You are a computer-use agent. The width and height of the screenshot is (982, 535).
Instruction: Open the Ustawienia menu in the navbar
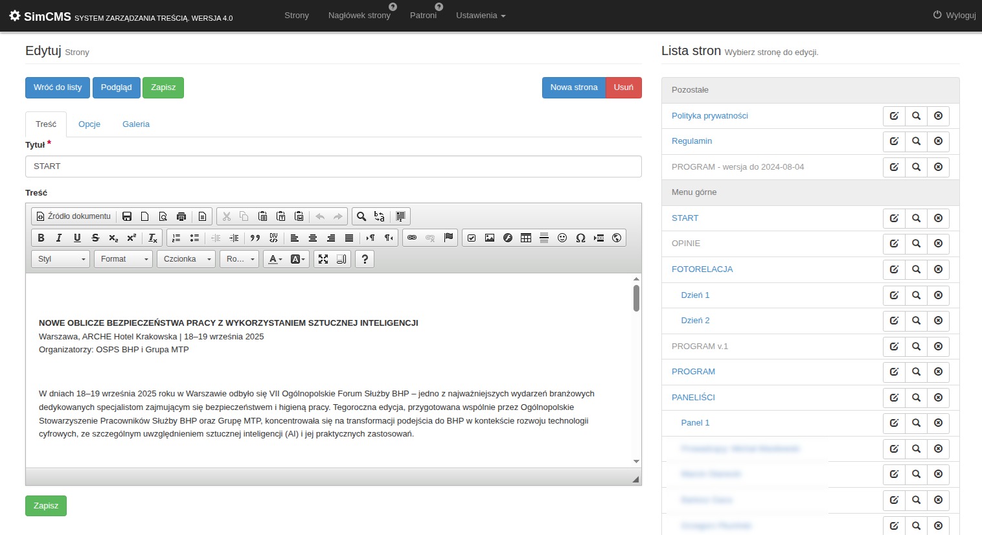[480, 16]
